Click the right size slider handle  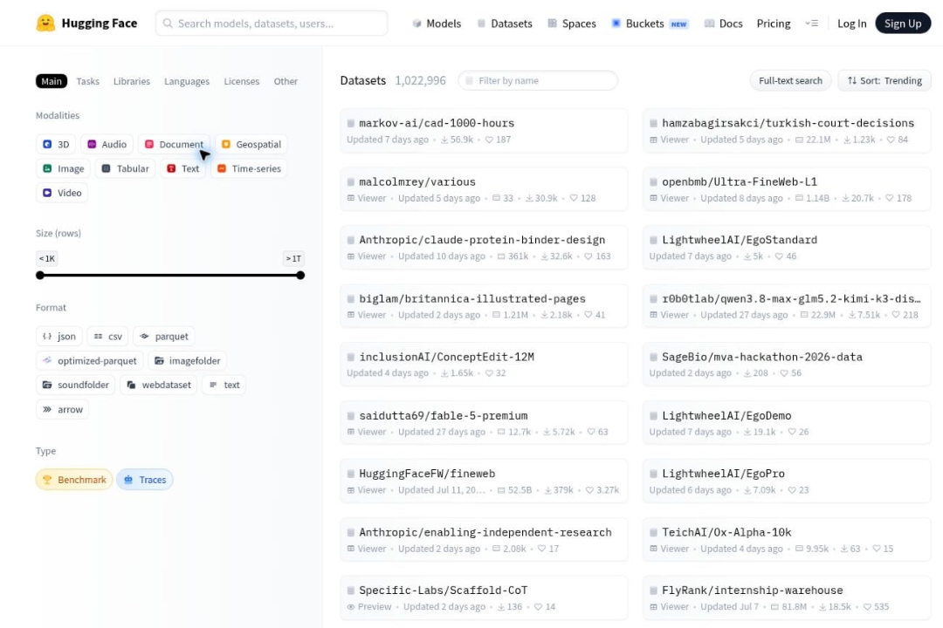[x=300, y=276]
